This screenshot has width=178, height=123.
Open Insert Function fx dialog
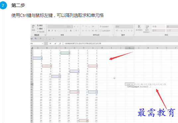coord(60,43)
